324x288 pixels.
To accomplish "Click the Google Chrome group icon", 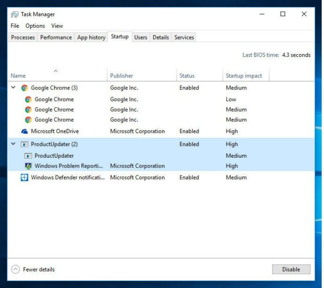I will [x=24, y=88].
